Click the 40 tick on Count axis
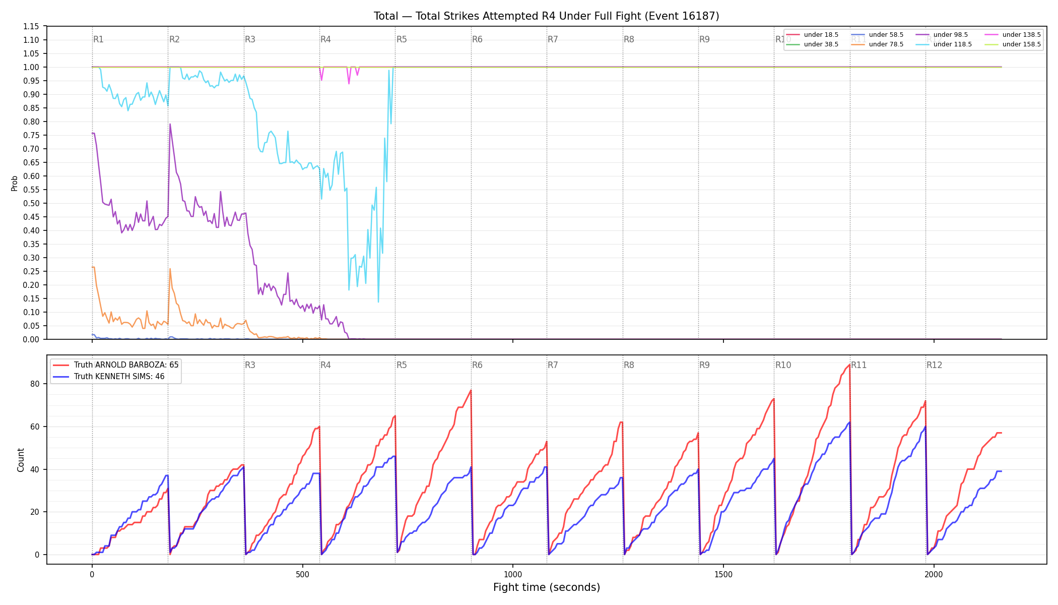 [35, 469]
